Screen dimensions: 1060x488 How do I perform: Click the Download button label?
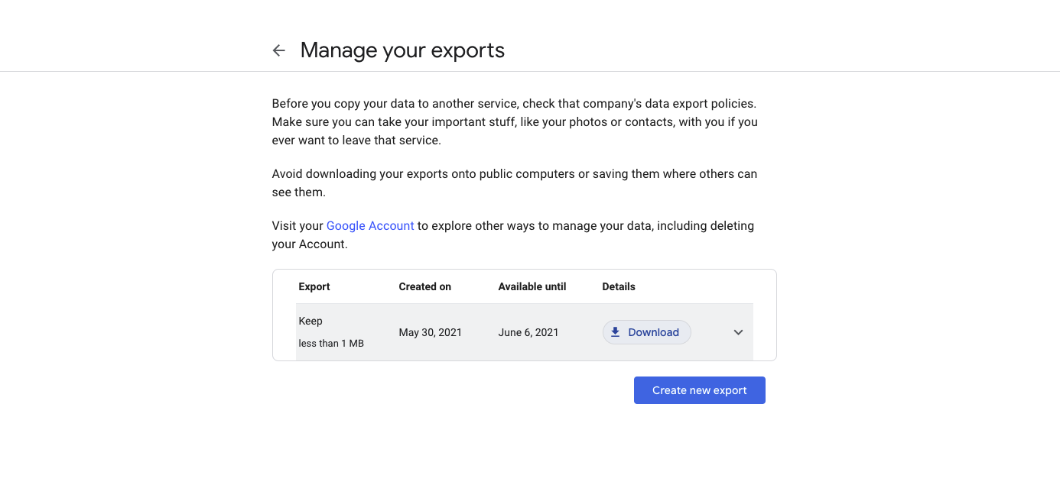coord(653,332)
